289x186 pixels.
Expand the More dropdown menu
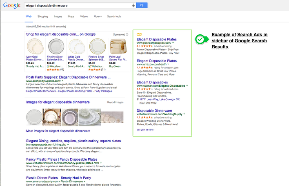tap(98, 16)
